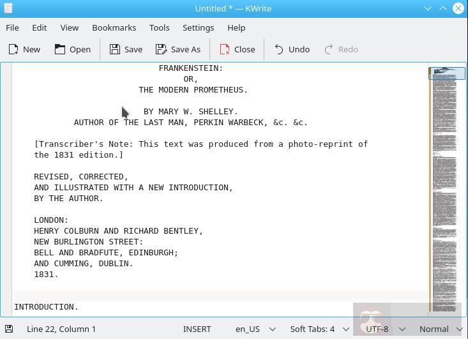Open the en_US language dropdown

tap(255, 329)
